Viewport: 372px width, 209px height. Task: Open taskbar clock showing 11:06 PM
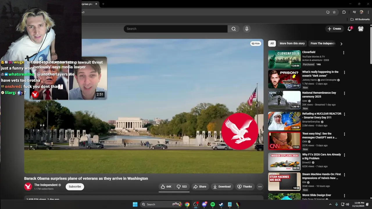click(x=359, y=204)
